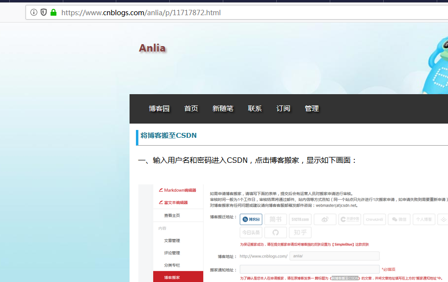448x282 pixels.
Task: Click the webmaster(at)csdn.net contact text
Action: tap(337, 205)
